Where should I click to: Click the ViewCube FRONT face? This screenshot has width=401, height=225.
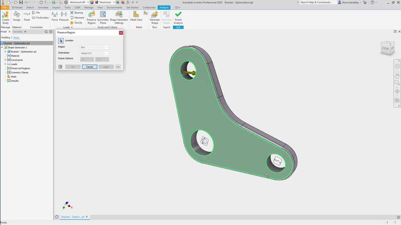coord(386,48)
